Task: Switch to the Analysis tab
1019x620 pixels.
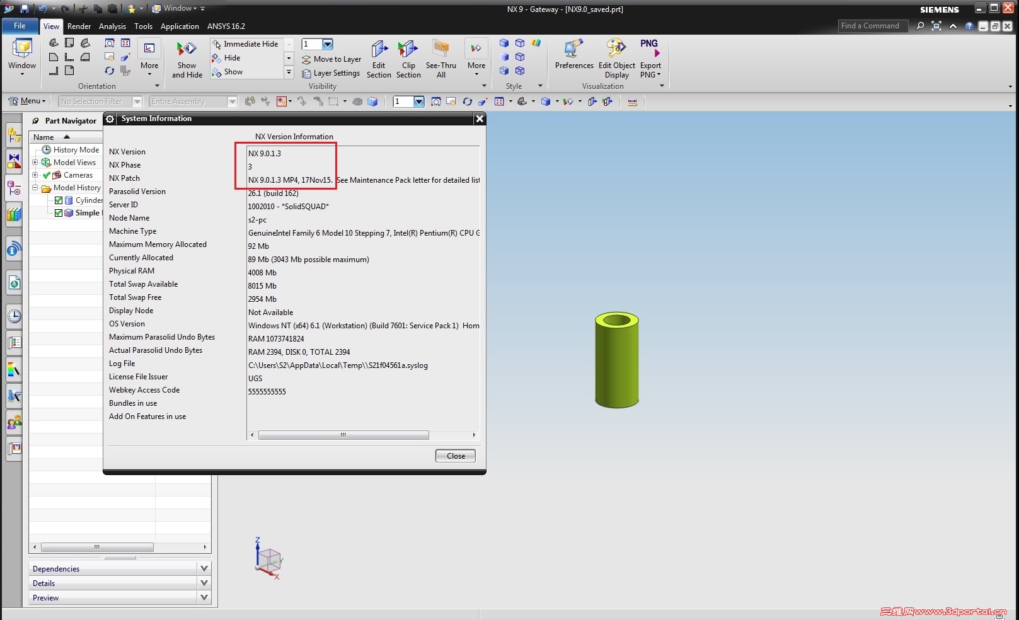Action: pos(112,26)
